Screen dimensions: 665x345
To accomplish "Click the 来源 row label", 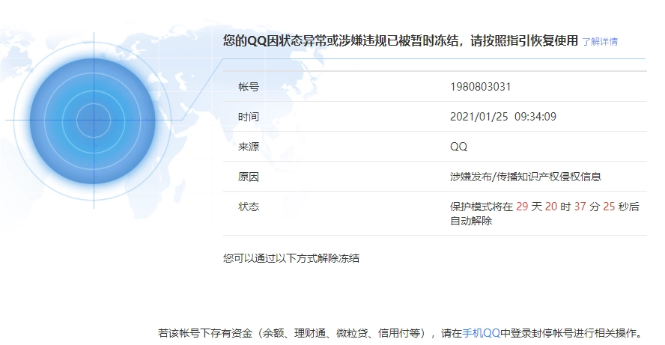I will tap(249, 147).
